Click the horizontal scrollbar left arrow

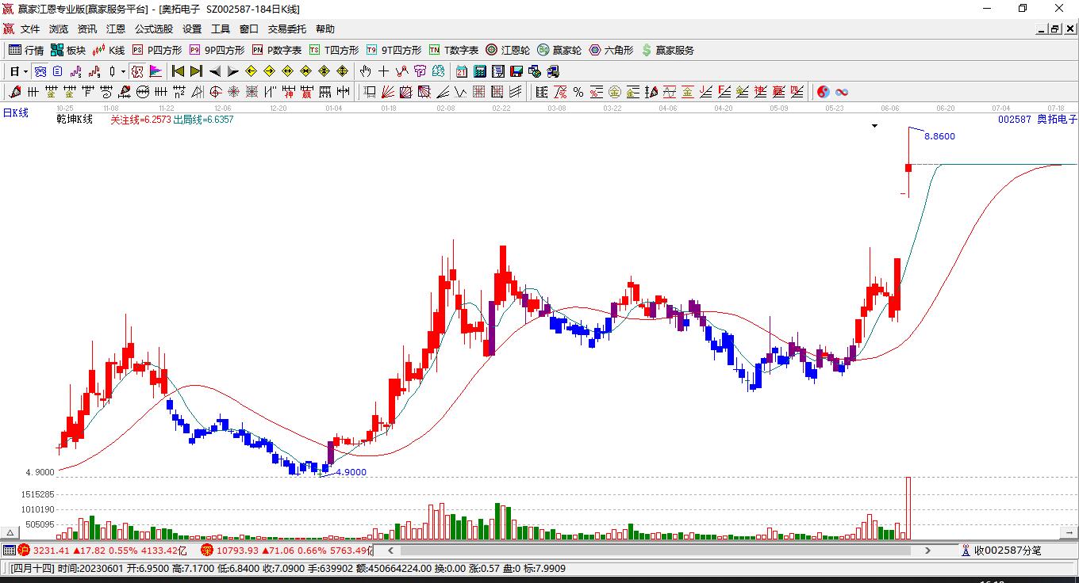390,550
